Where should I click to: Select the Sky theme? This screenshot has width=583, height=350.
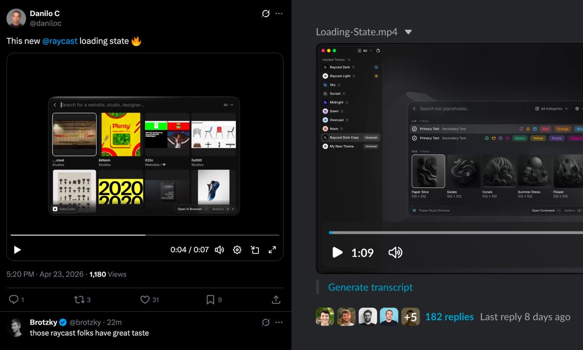[x=333, y=85]
